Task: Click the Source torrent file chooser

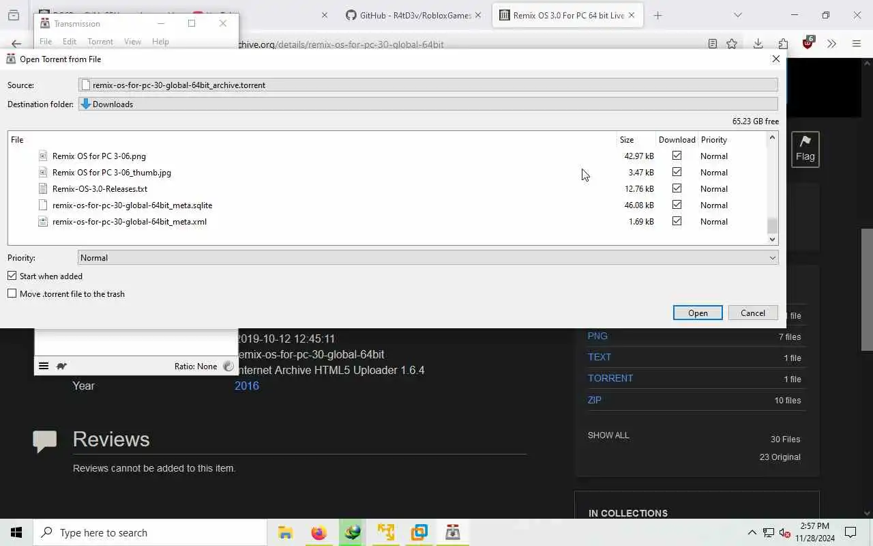Action: pyautogui.click(x=428, y=85)
